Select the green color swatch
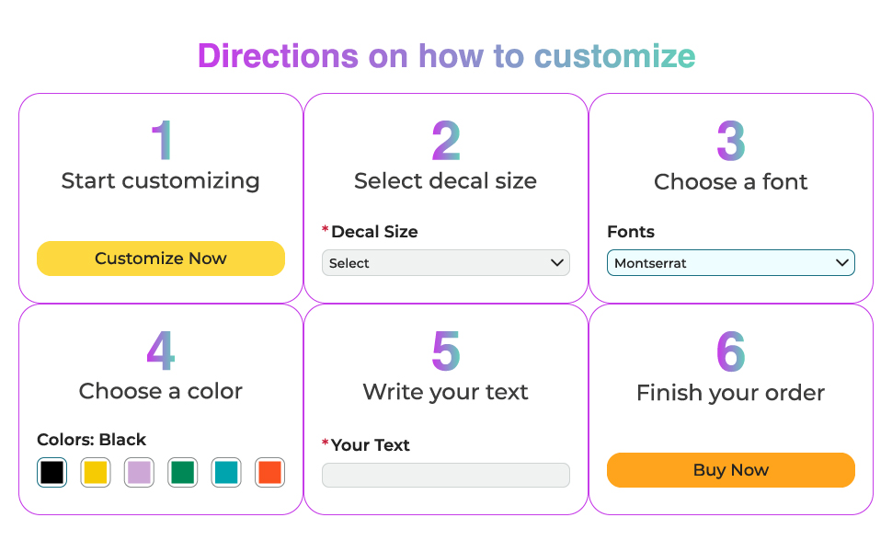This screenshot has height=552, width=892. (x=183, y=473)
